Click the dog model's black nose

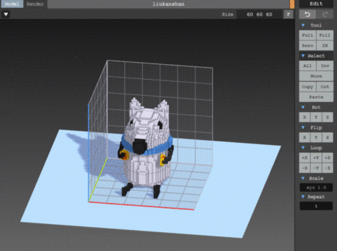(x=140, y=146)
